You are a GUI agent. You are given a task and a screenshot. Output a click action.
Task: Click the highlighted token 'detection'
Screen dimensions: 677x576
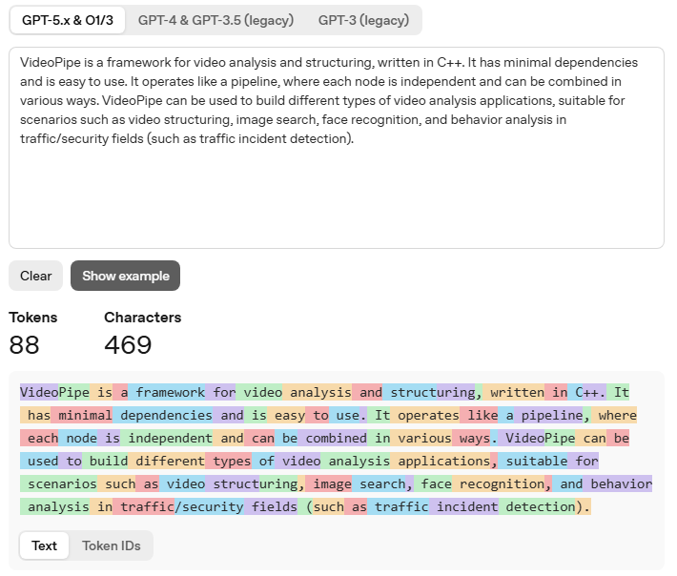(537, 506)
